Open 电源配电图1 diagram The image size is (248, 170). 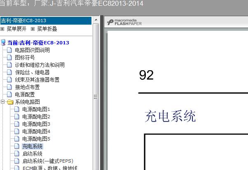[x=36, y=109]
